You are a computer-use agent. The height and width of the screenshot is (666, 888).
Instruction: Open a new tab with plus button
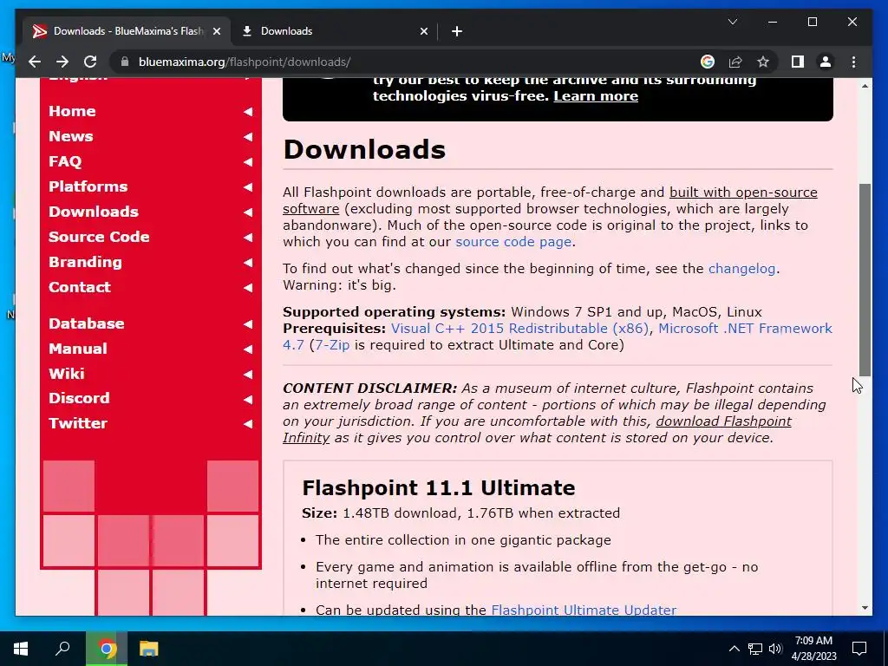pyautogui.click(x=457, y=31)
